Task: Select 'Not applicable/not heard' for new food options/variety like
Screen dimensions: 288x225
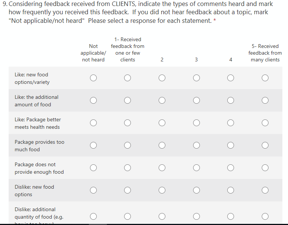Action: pyautogui.click(x=93, y=78)
